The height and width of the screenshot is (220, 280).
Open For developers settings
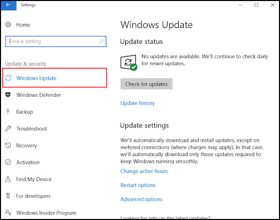click(x=33, y=196)
